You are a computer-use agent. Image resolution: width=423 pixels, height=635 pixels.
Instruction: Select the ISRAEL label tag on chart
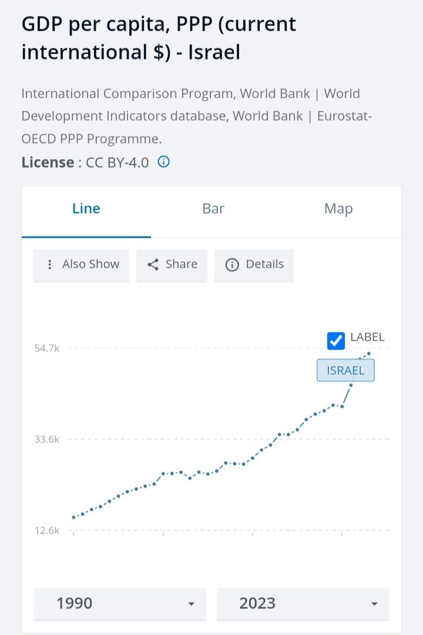[x=345, y=371]
